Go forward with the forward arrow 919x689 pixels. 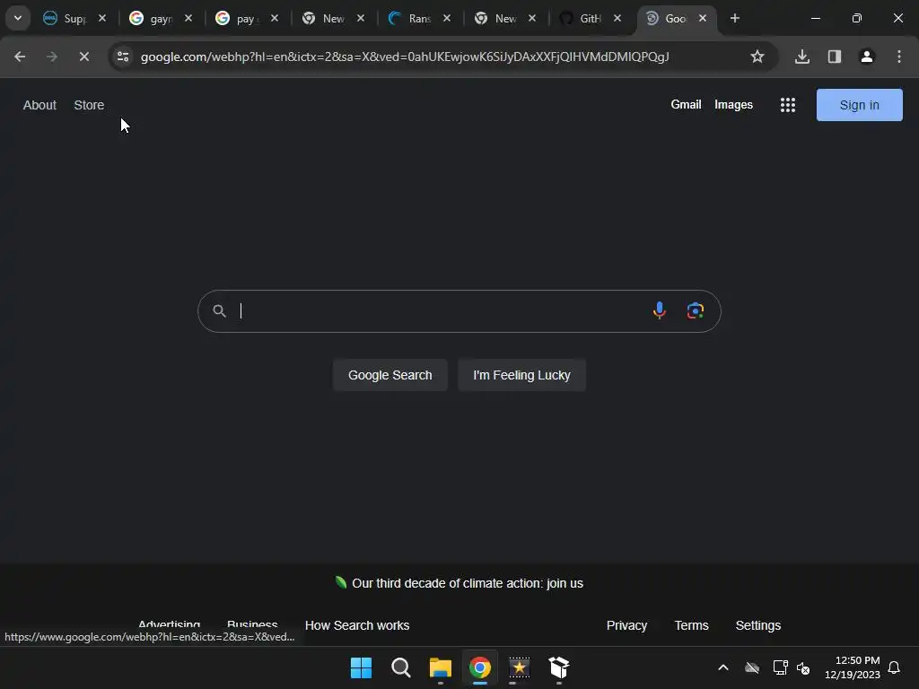coord(52,57)
